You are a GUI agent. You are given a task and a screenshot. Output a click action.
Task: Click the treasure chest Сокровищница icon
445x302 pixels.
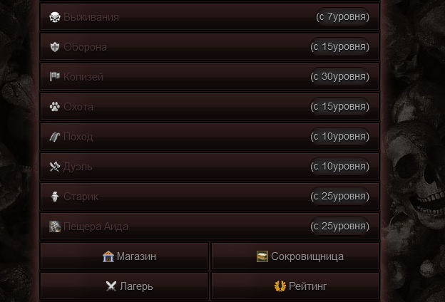(x=262, y=256)
